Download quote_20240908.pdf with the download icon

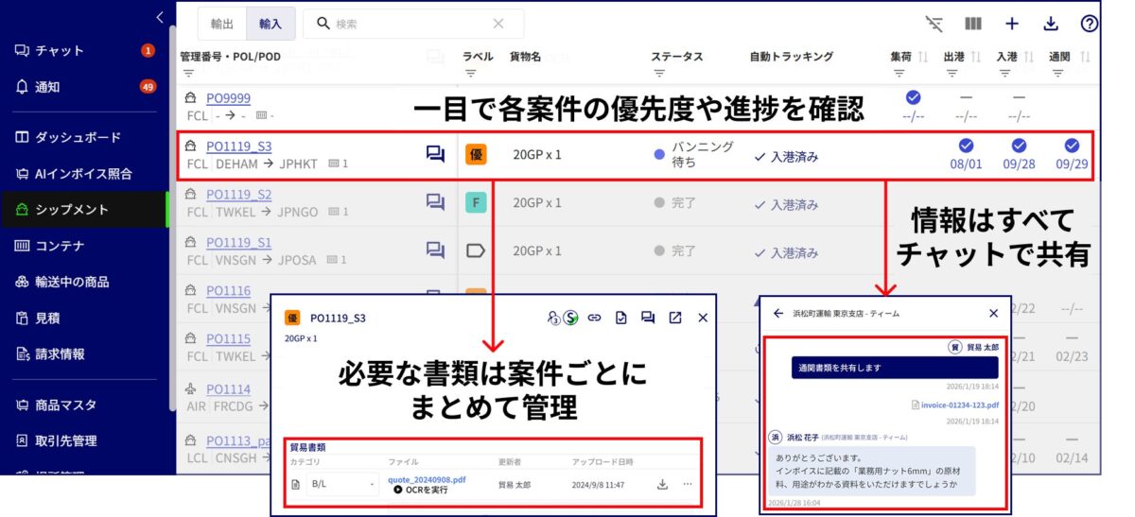663,484
